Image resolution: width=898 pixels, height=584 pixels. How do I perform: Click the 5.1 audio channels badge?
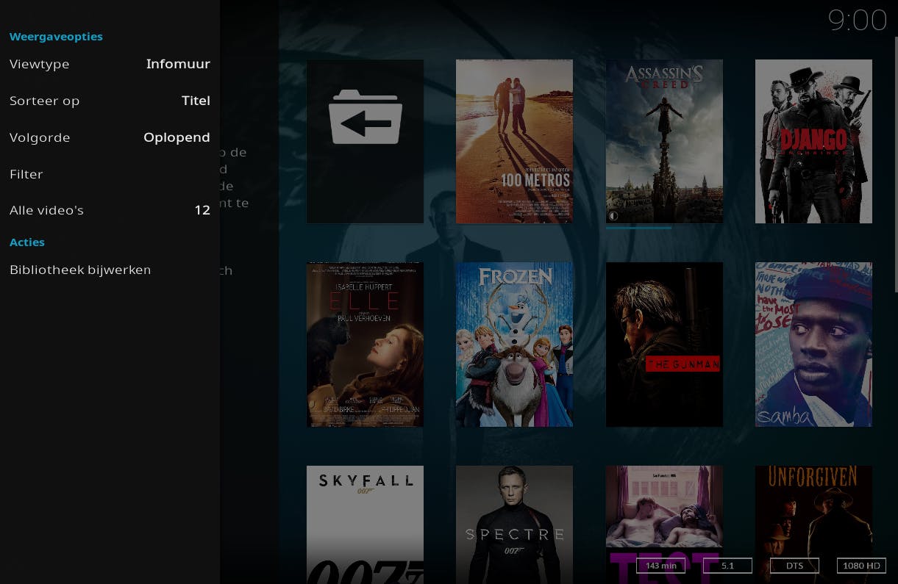[727, 566]
